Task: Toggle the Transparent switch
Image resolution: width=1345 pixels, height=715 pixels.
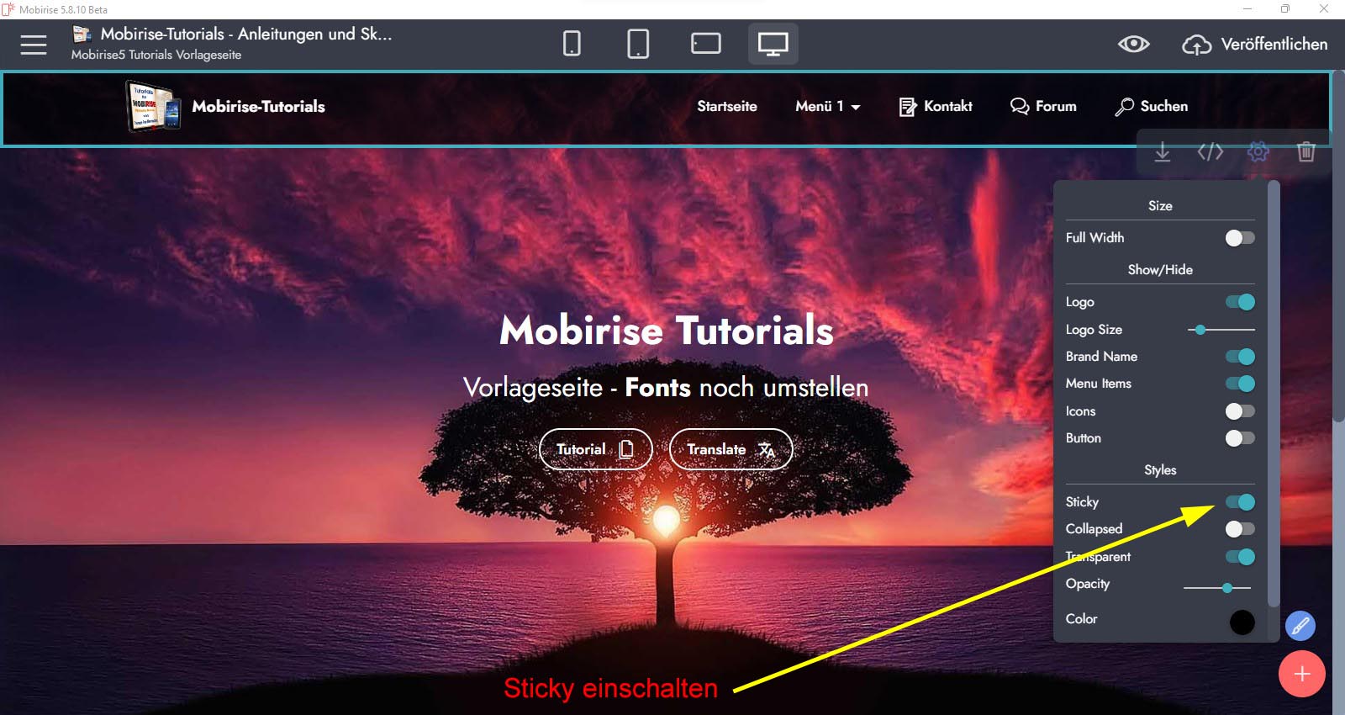Action: coord(1240,557)
